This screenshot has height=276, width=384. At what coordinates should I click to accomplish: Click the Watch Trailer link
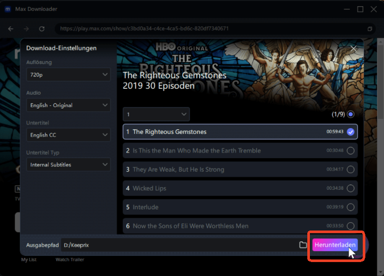tap(69, 259)
